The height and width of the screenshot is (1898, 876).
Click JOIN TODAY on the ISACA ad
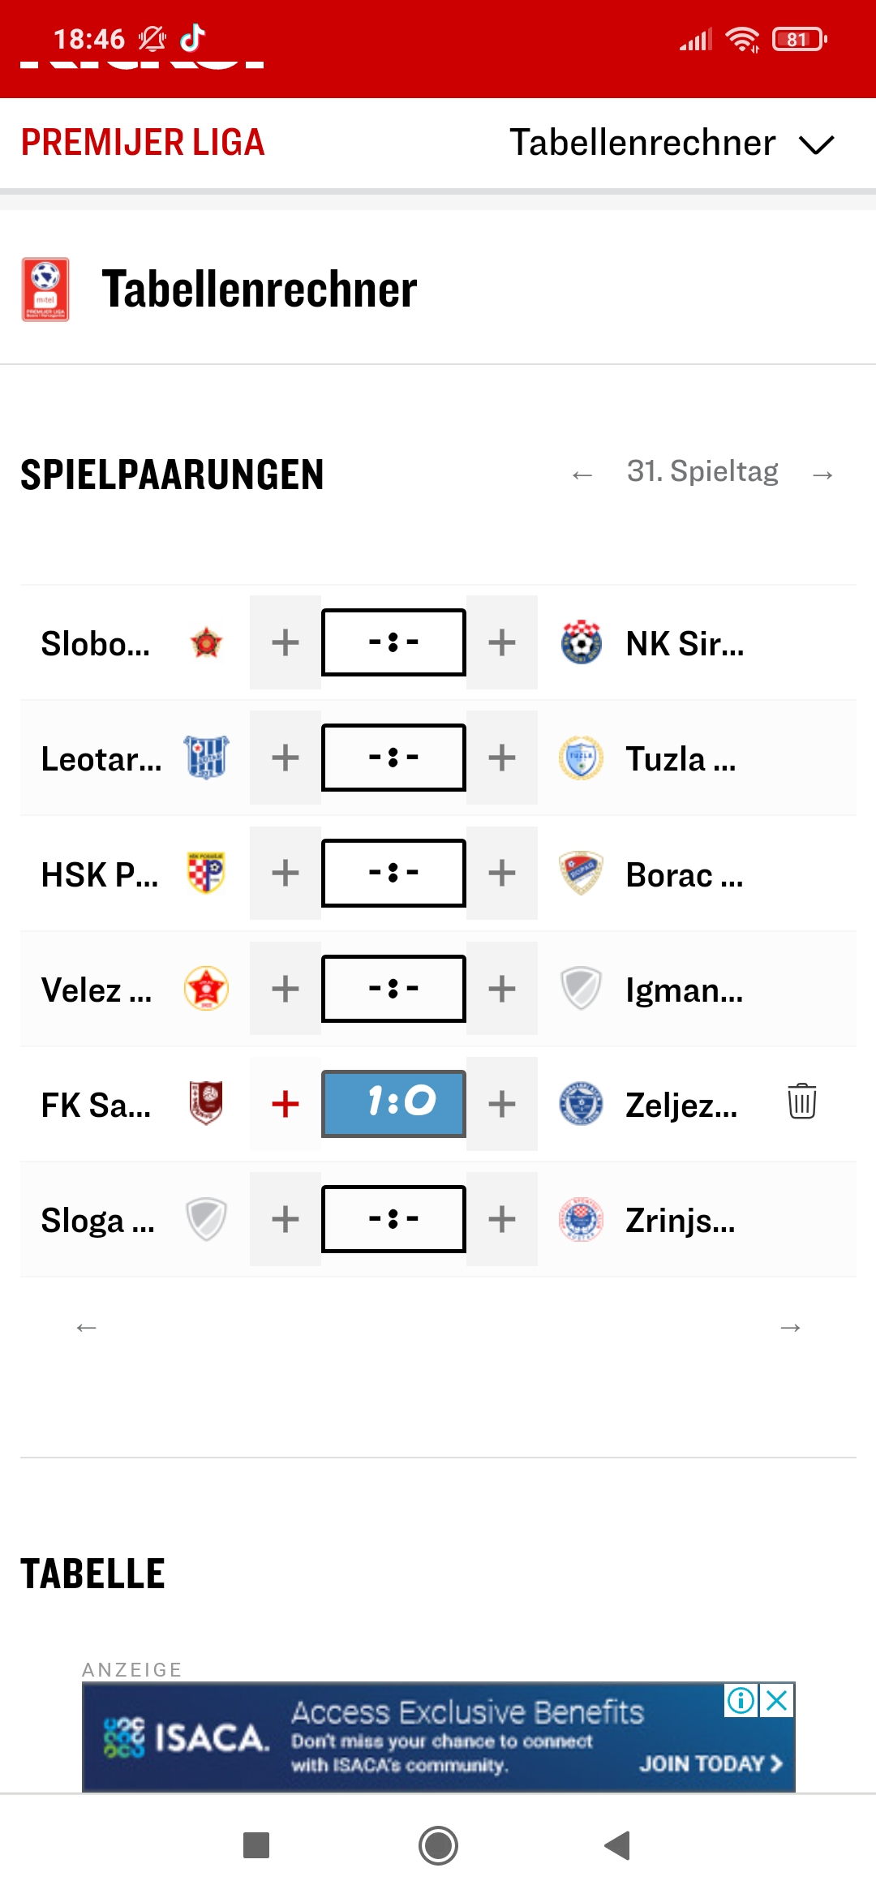coord(711,1763)
